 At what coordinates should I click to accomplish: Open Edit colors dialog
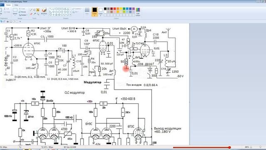click(x=138, y=12)
